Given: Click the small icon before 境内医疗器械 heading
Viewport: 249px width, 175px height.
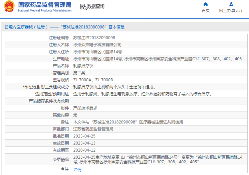Looking at the screenshot, I should tap(5, 27).
